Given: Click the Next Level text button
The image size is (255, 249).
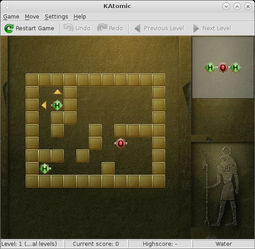Looking at the screenshot, I should pos(217,28).
